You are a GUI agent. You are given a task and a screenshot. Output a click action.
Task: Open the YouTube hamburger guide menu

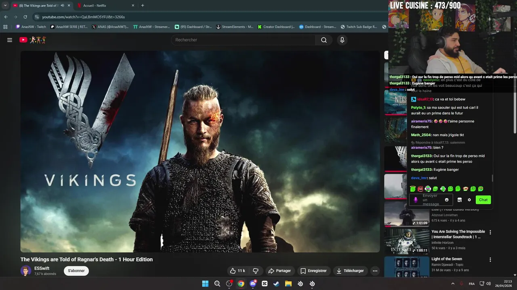10,40
